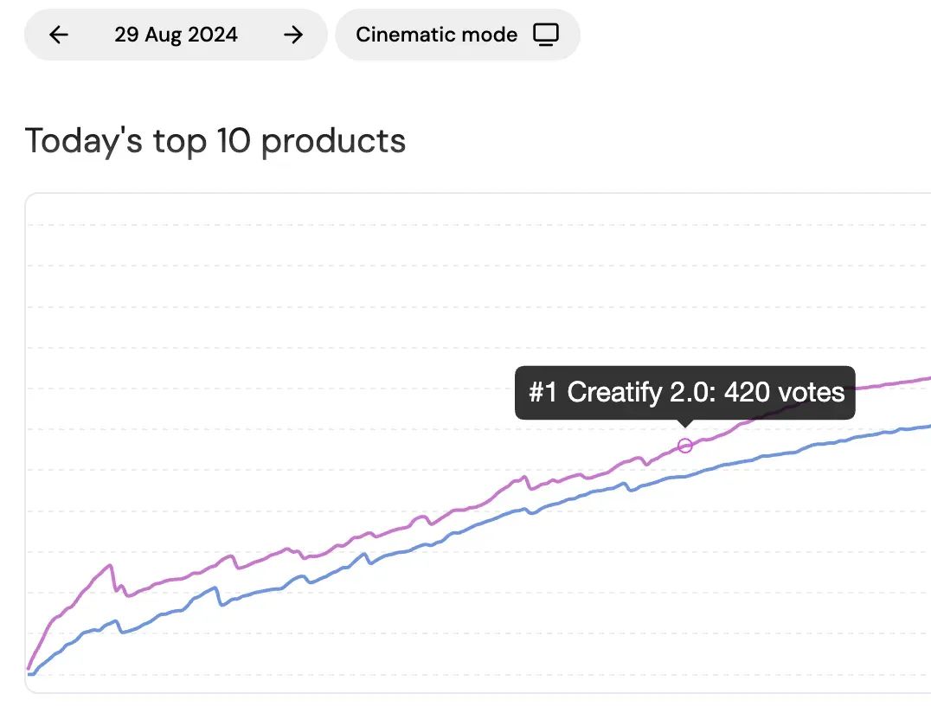Click the "#1 Creatify 2.0: 420 votes" tooltip
This screenshot has height=713, width=931.
685,393
